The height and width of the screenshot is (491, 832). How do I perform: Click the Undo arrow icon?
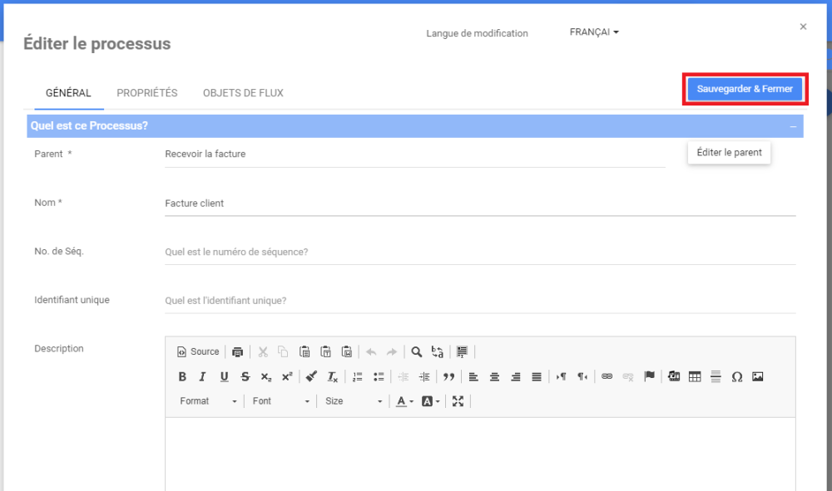pyautogui.click(x=371, y=351)
